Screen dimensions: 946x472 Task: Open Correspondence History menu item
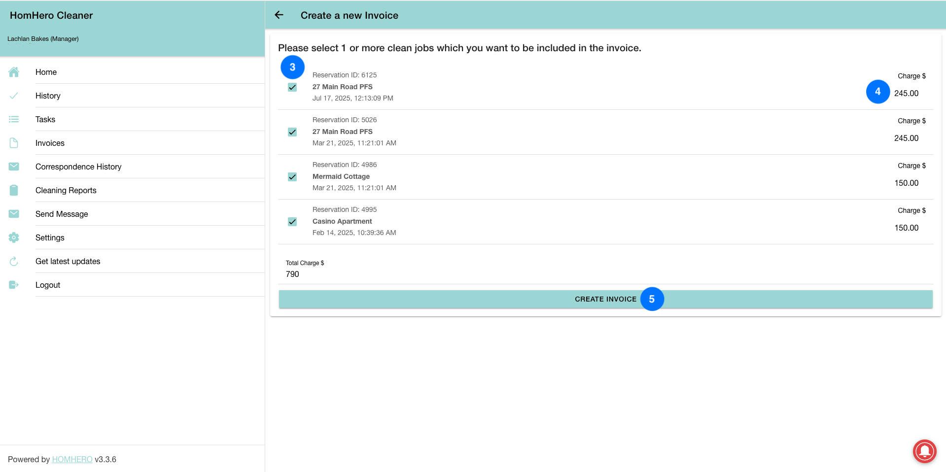(x=78, y=167)
